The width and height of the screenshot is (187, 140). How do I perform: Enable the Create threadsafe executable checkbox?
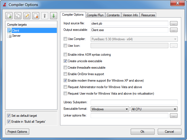65,68
